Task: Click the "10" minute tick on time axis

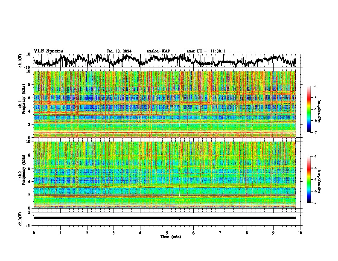Action: coord(300,233)
